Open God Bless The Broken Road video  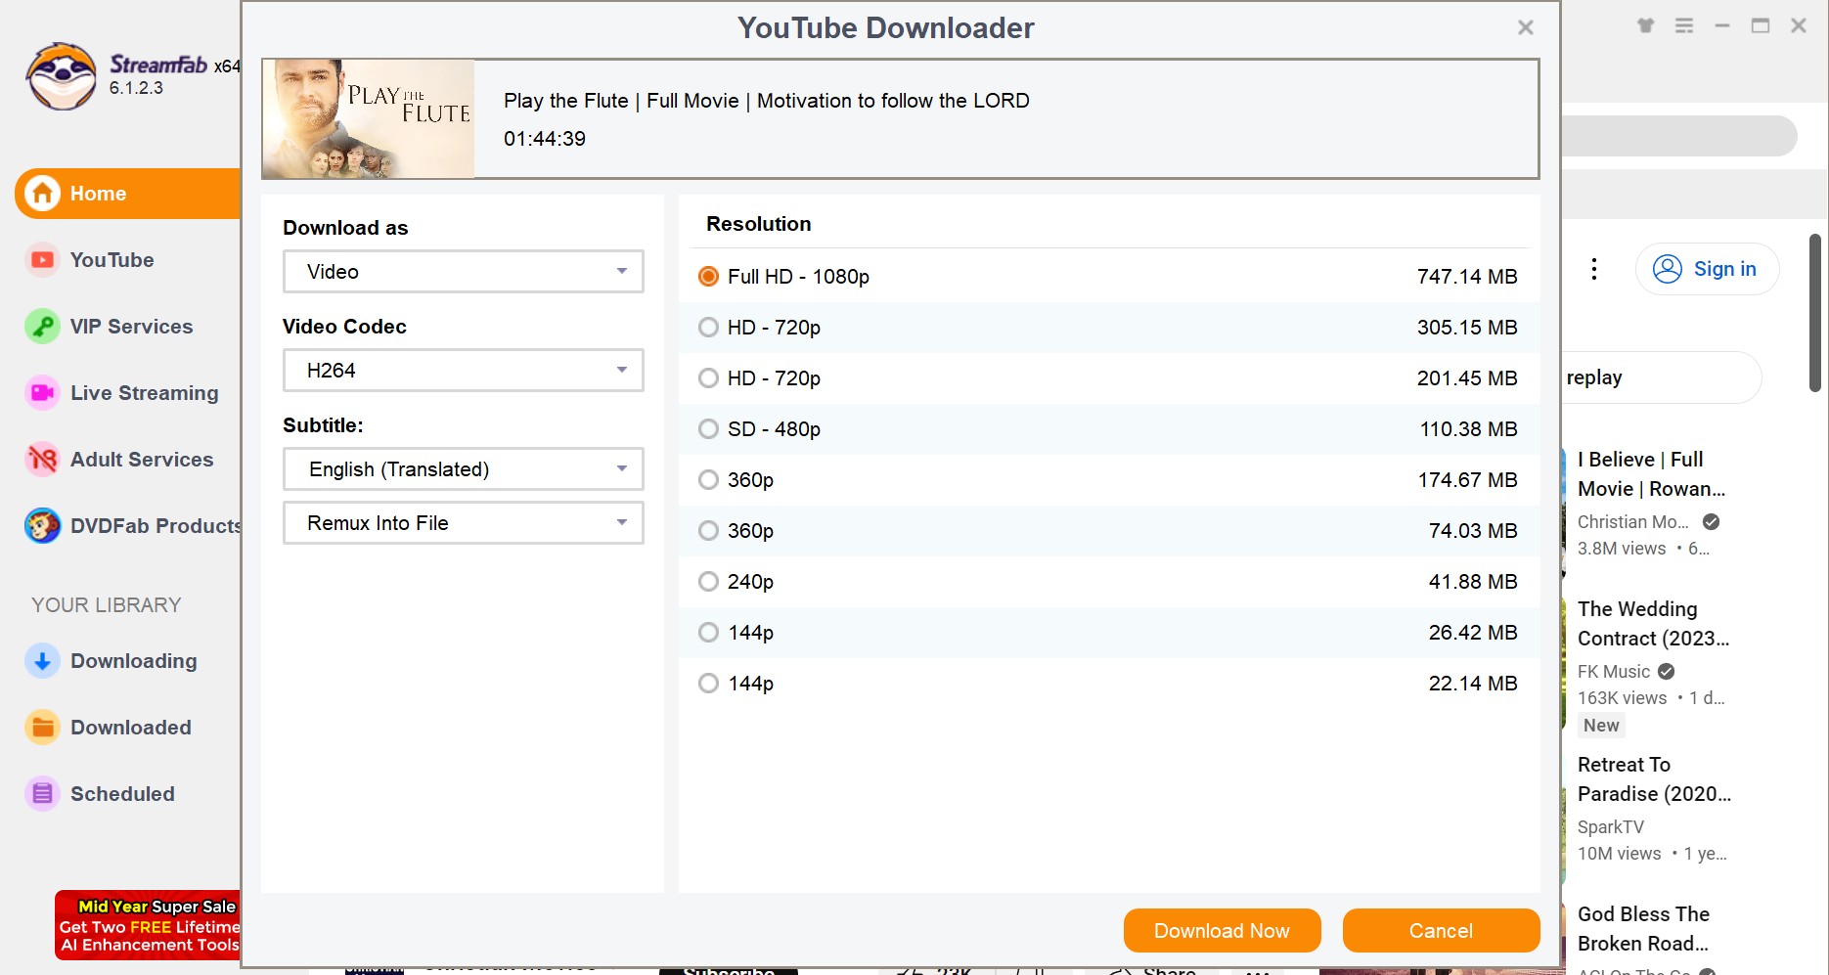click(x=1643, y=929)
